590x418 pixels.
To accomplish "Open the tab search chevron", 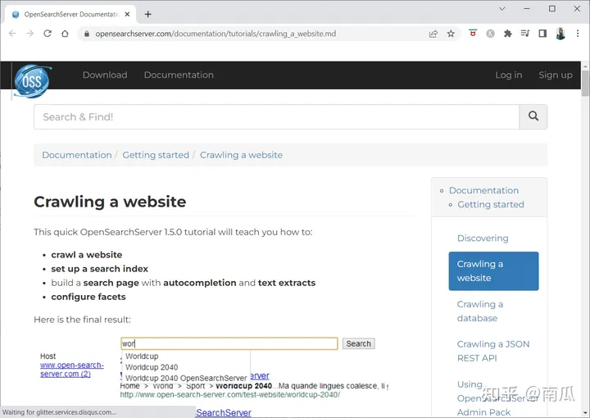I will click(x=502, y=9).
